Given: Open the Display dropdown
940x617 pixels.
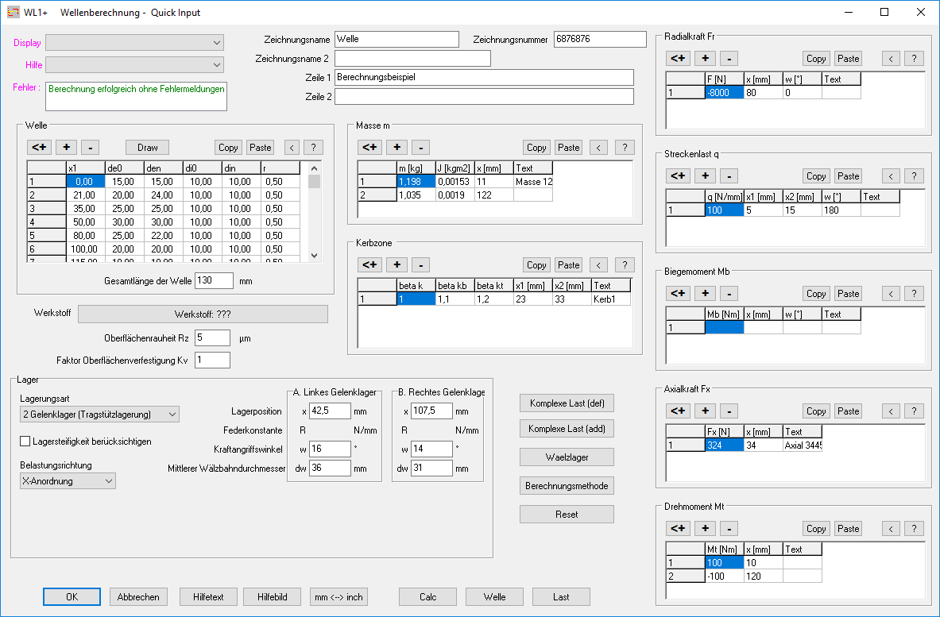Looking at the screenshot, I should pyautogui.click(x=134, y=42).
